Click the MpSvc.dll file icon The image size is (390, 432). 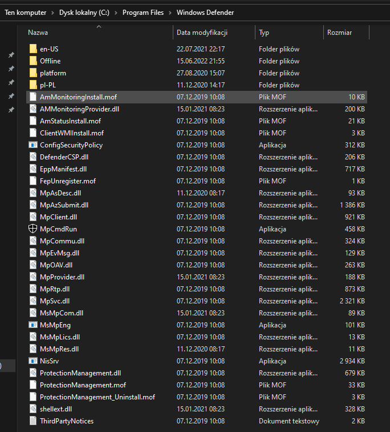[33, 301]
